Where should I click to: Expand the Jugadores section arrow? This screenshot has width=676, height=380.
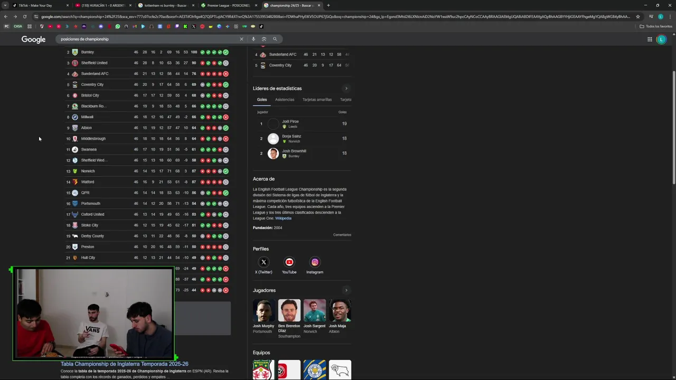[x=346, y=290]
